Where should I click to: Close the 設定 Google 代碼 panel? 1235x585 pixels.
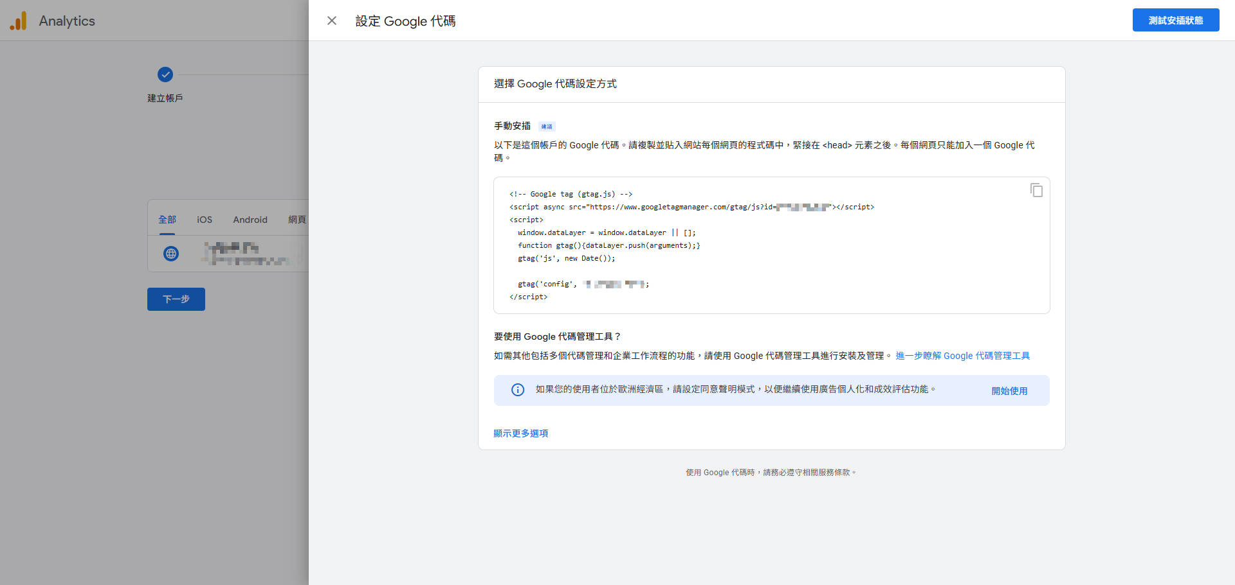[332, 21]
